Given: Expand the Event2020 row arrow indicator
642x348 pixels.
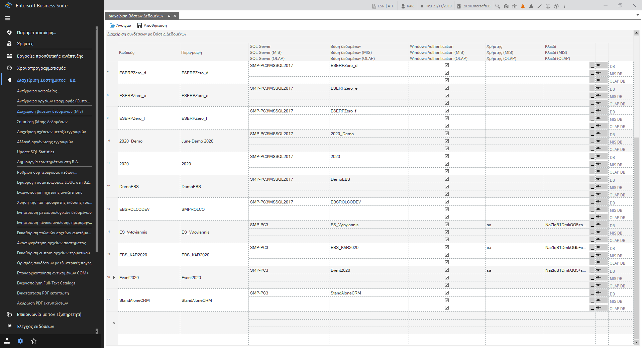Looking at the screenshot, I should tap(114, 277).
